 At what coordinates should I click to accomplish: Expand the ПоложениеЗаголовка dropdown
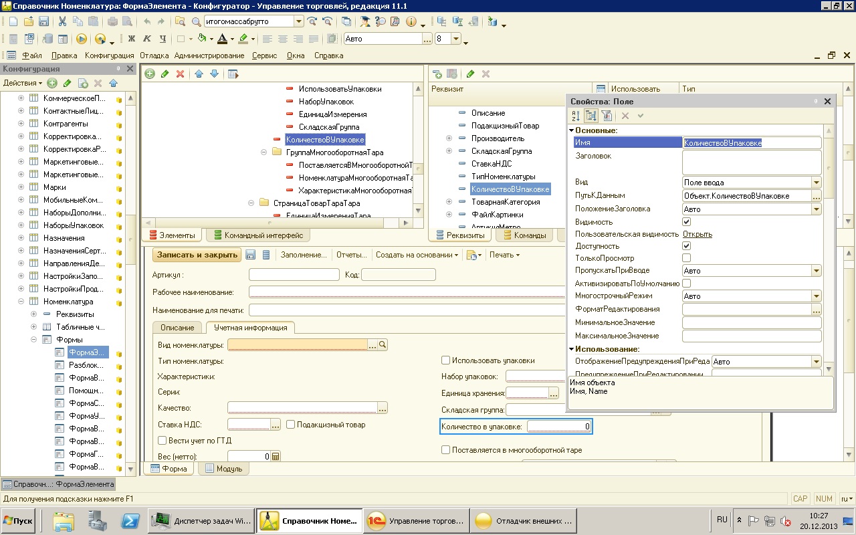816,209
